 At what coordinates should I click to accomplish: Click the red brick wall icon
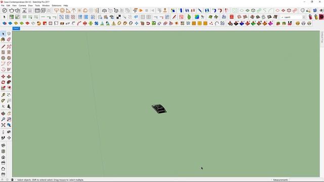pos(232,17)
